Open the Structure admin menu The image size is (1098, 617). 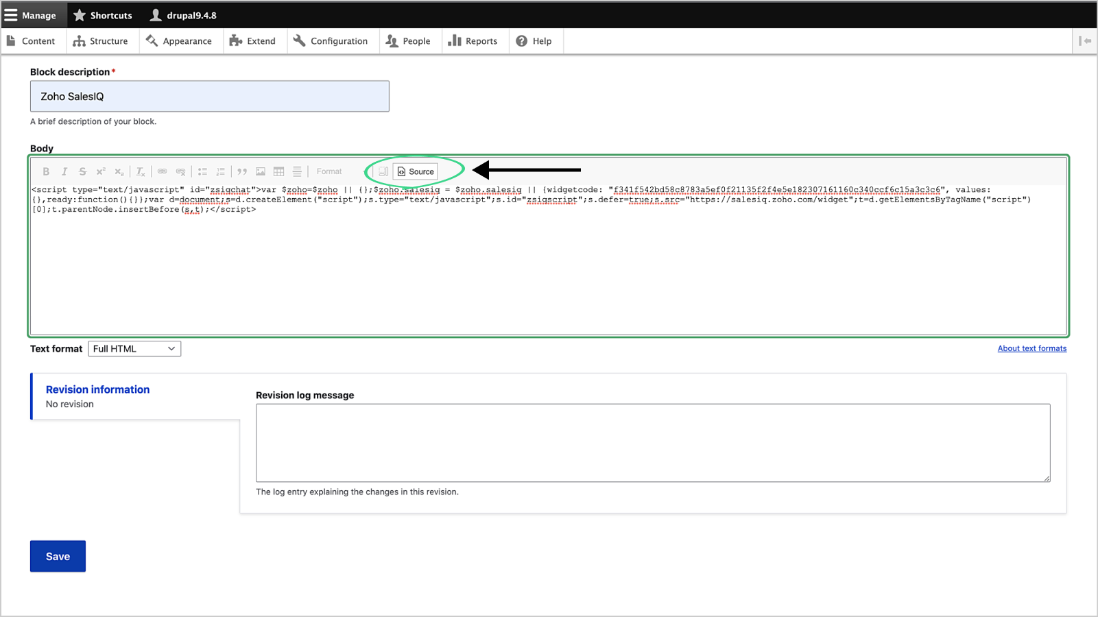pos(102,41)
